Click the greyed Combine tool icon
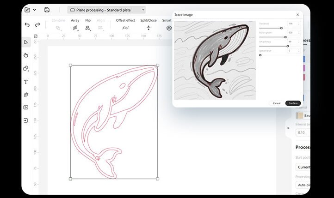 (58, 28)
